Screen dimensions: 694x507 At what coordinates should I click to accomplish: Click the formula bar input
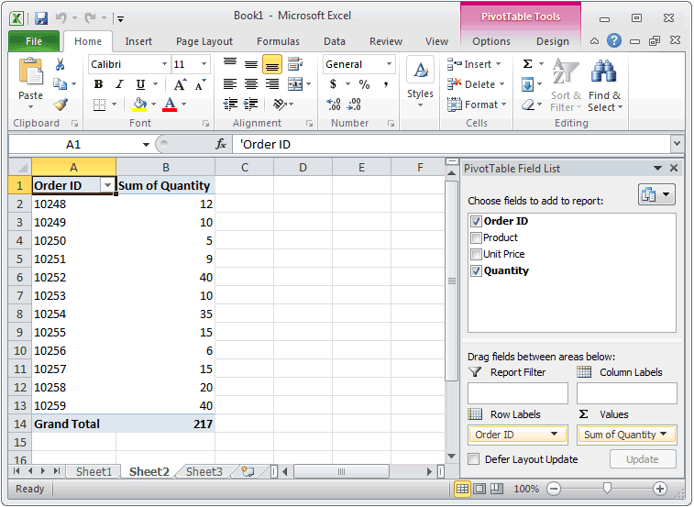coord(451,144)
